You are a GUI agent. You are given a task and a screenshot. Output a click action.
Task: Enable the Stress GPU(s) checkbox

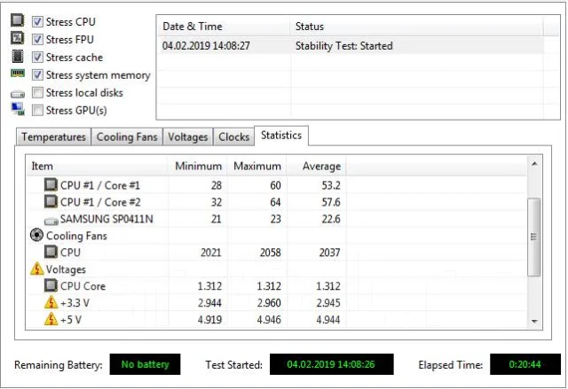(37, 110)
